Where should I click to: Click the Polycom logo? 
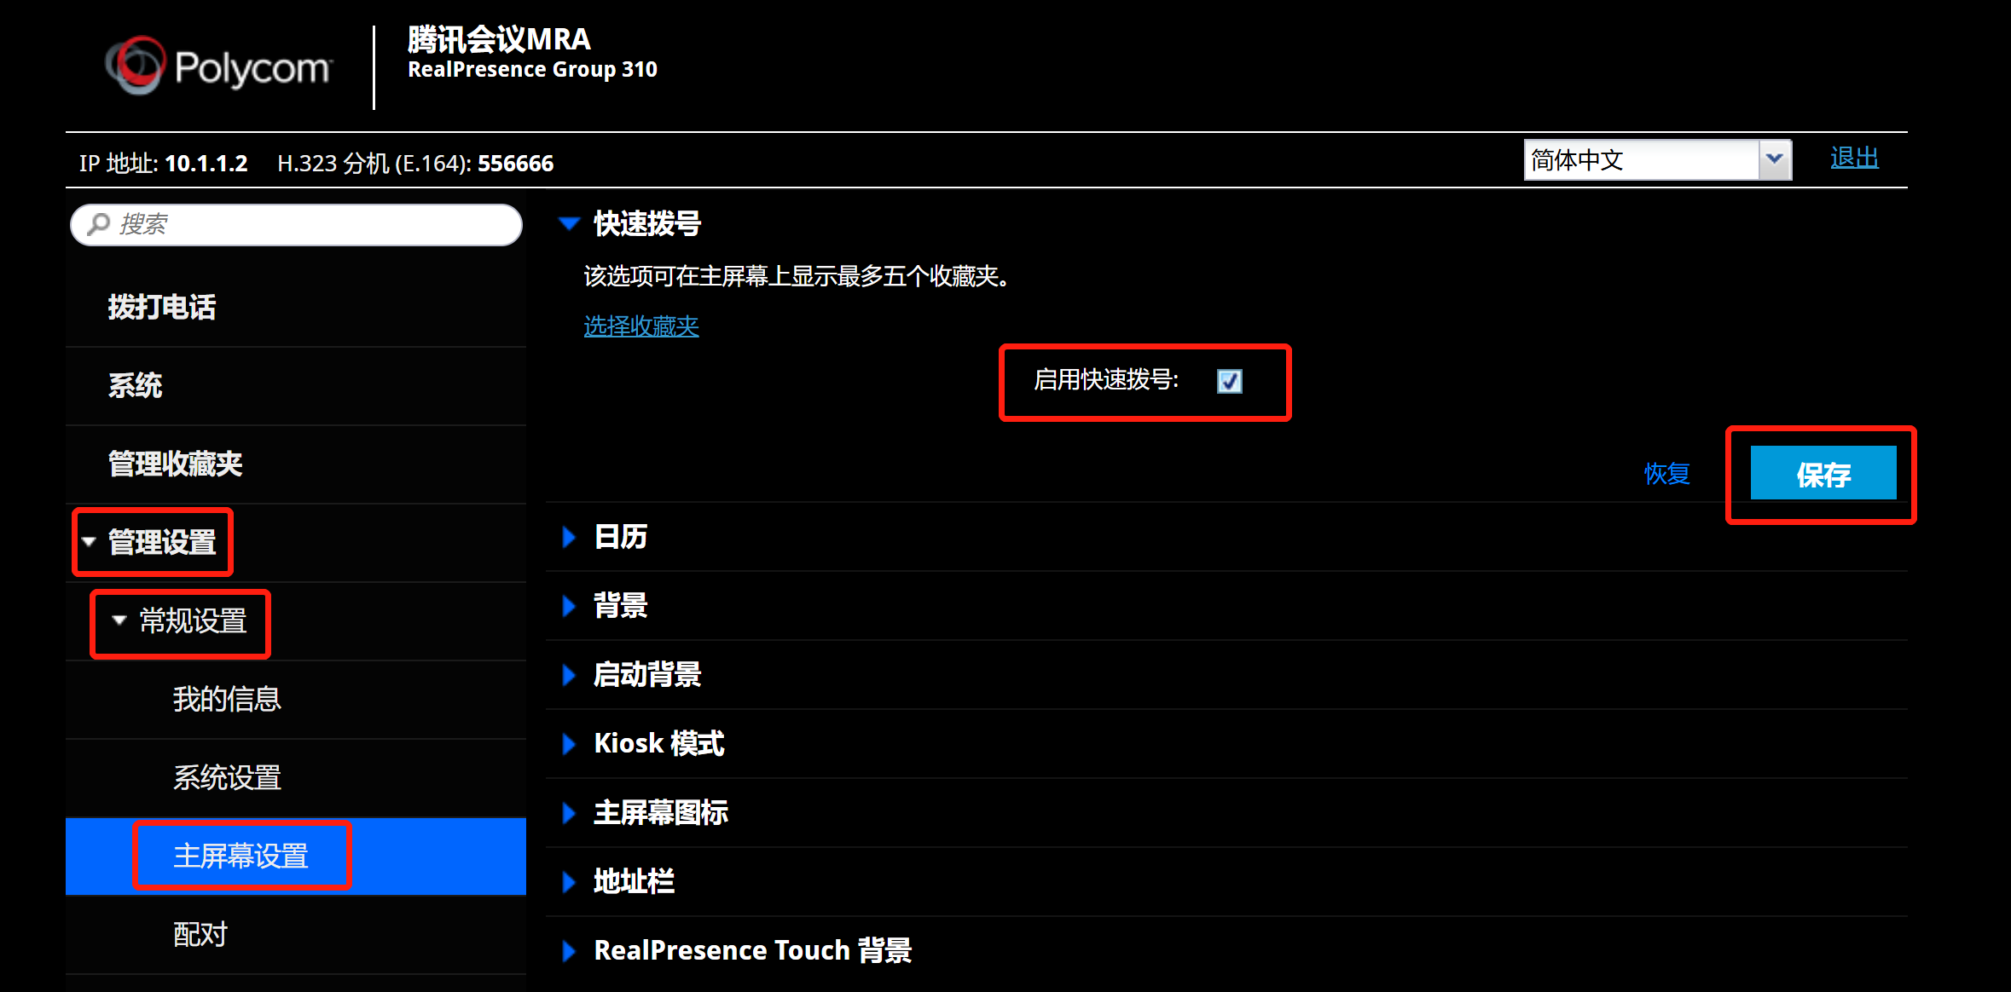(219, 66)
